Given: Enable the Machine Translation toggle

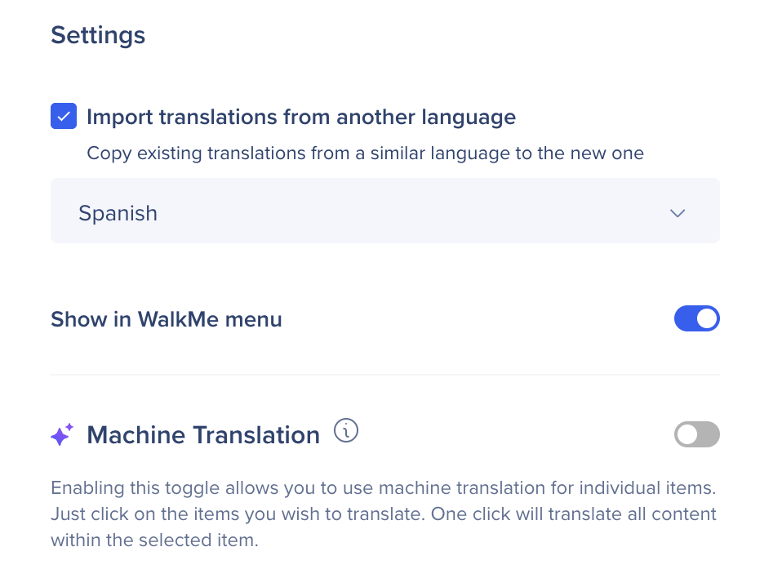Looking at the screenshot, I should (x=696, y=434).
